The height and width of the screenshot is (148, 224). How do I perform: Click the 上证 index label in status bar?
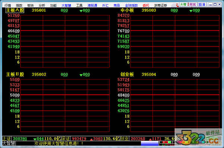7,139
